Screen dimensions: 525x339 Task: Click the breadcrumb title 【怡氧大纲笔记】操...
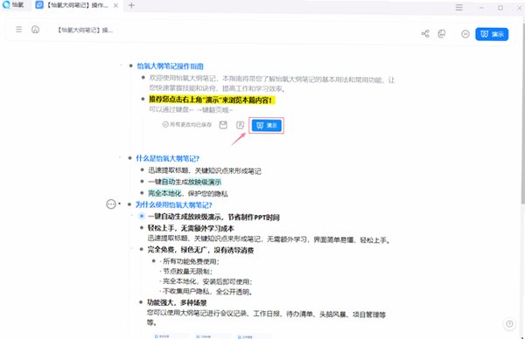click(85, 30)
